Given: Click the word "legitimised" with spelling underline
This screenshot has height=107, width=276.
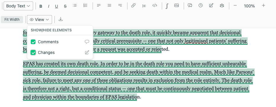Looking at the screenshot, I should 196,41.
